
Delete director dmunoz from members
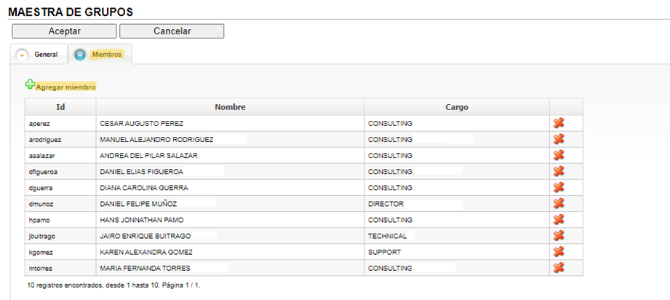[559, 204]
